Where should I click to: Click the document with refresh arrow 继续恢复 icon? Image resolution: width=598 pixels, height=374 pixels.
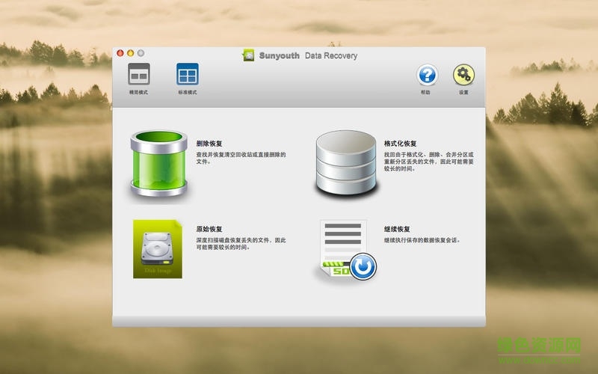[x=348, y=250]
